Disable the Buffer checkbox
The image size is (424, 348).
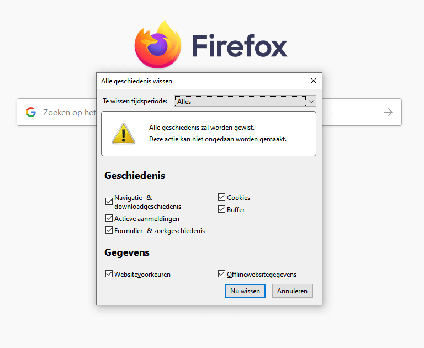pyautogui.click(x=221, y=209)
